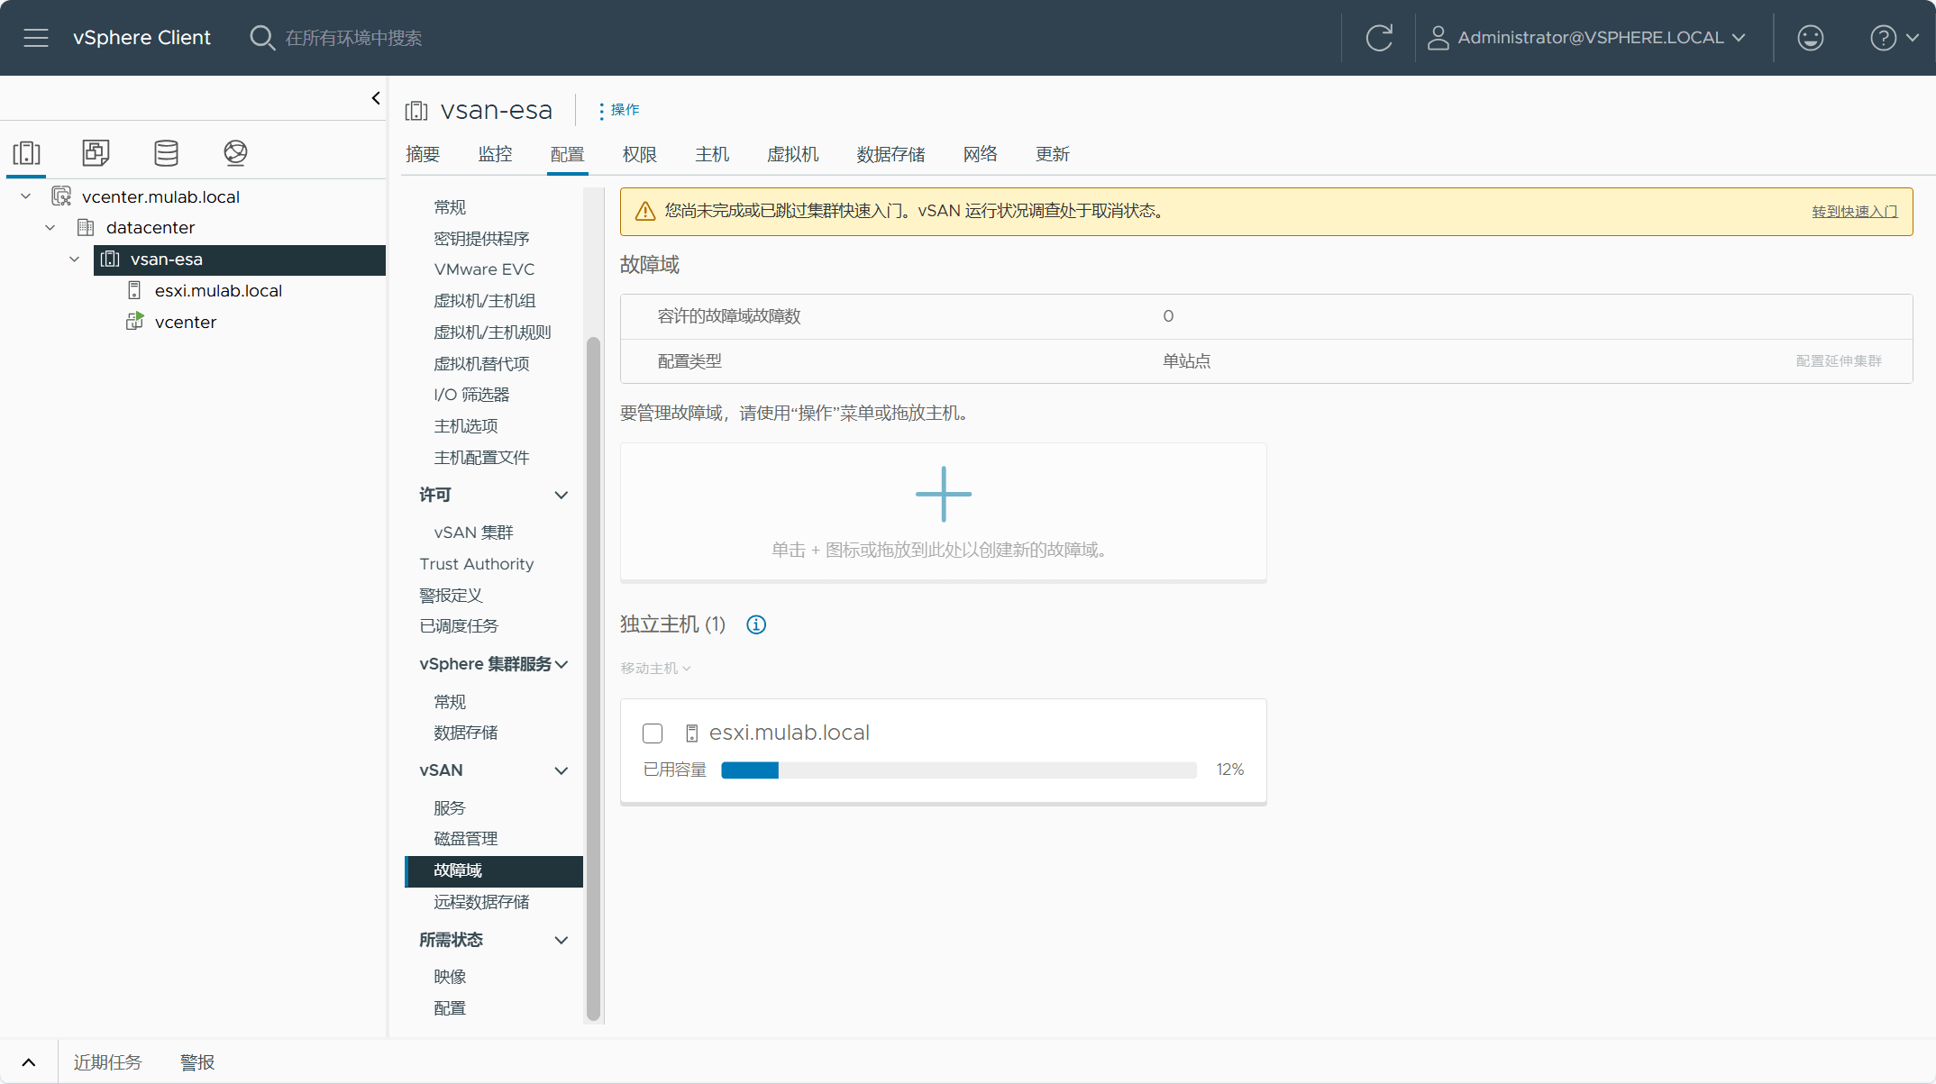Click the user account icon

pos(1438,38)
